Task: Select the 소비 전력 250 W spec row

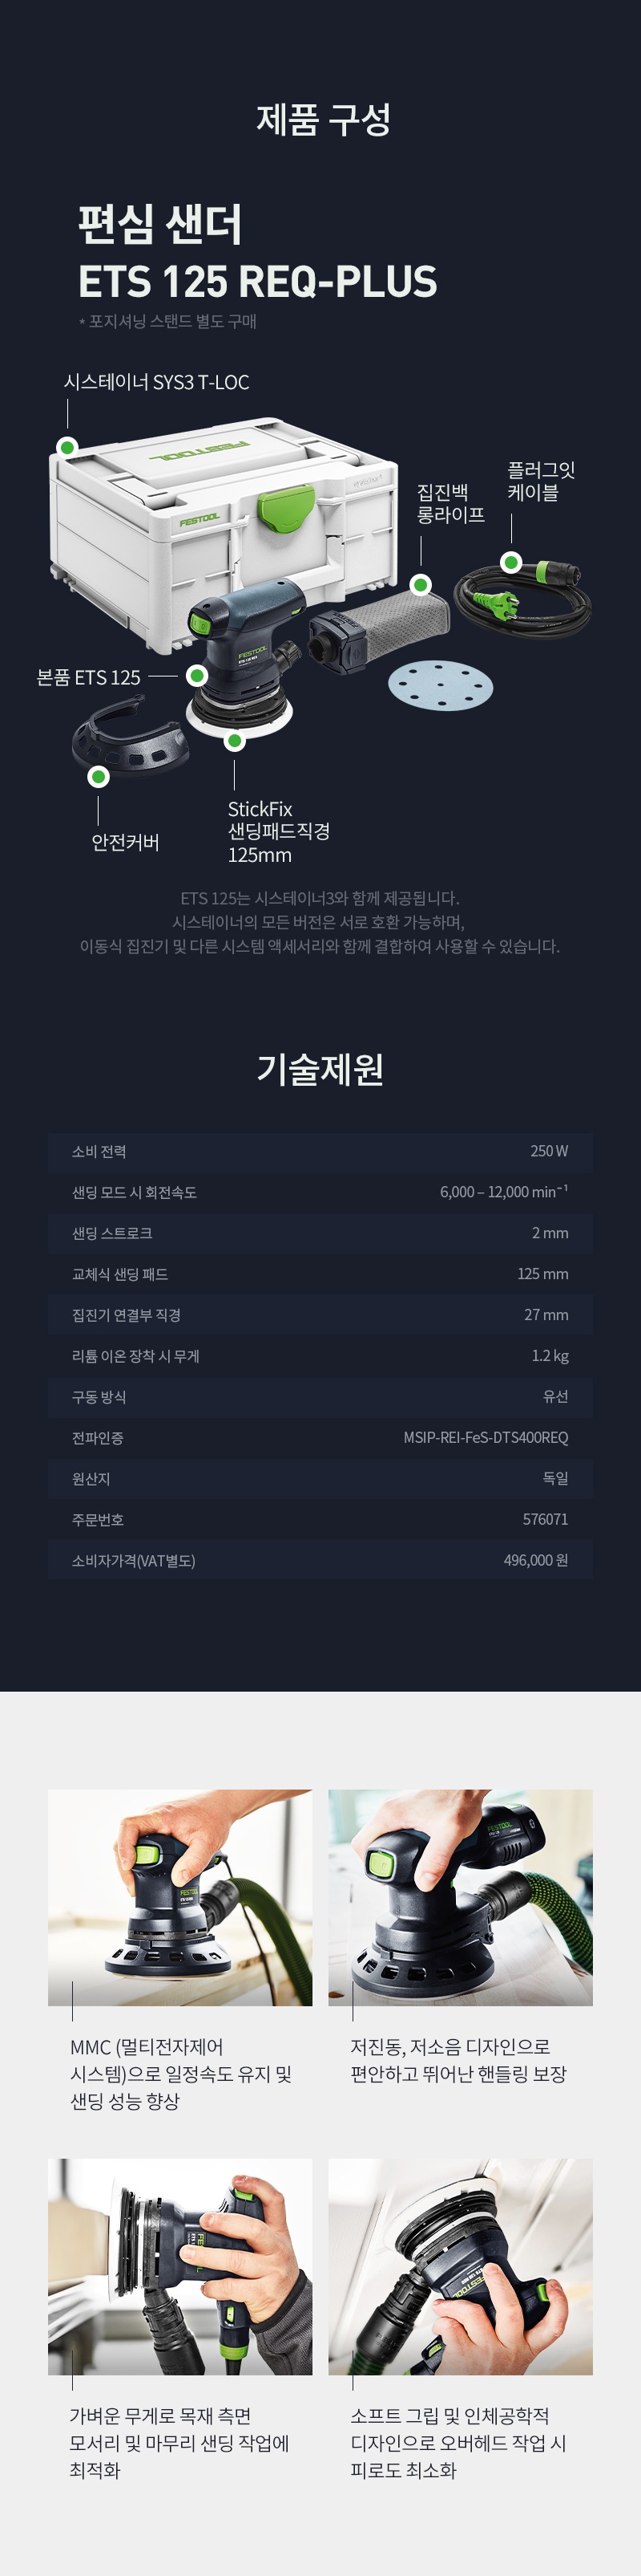Action: (x=320, y=1152)
